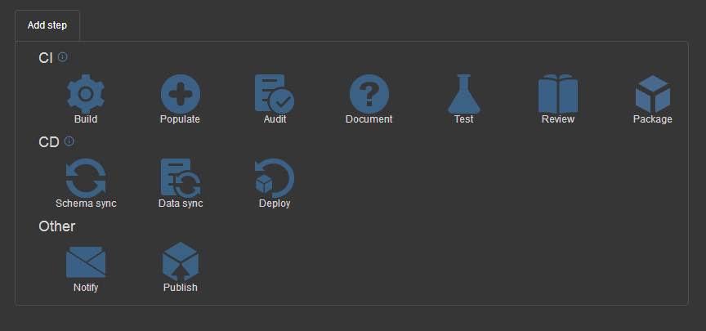Click the CD section heading
Screen dimensions: 706x331
pyautogui.click(x=49, y=142)
